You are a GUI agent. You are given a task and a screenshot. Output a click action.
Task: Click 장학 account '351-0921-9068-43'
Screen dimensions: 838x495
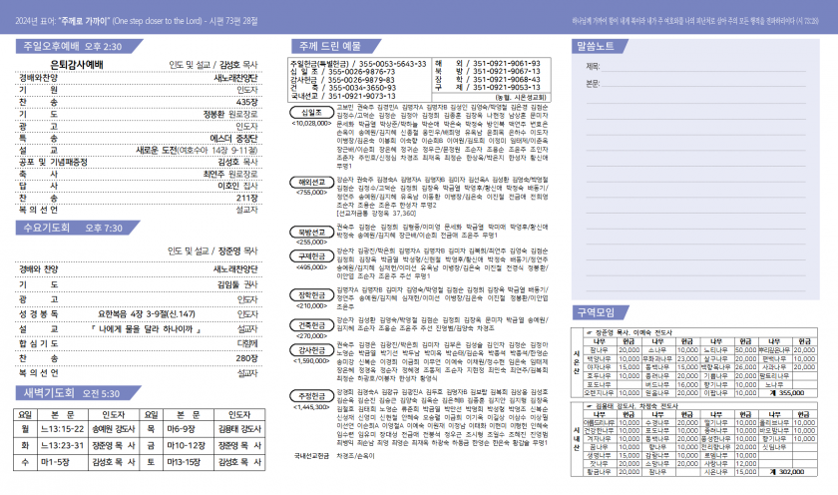[507, 79]
